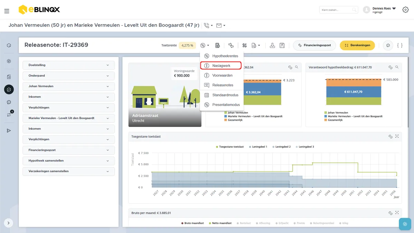Click the link icon on Bruto per maand card

pyautogui.click(x=390, y=213)
